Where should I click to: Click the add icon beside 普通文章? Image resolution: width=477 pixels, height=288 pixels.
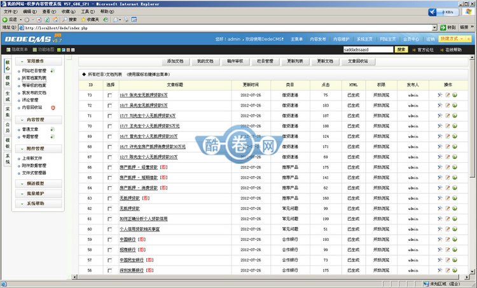coord(53,129)
